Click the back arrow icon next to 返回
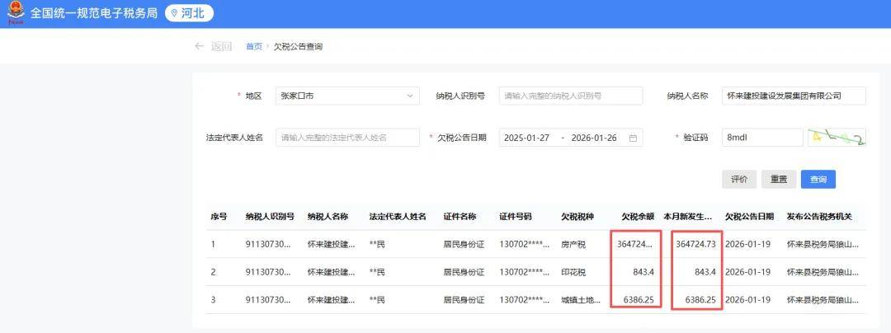The height and width of the screenshot is (333, 891). point(199,46)
